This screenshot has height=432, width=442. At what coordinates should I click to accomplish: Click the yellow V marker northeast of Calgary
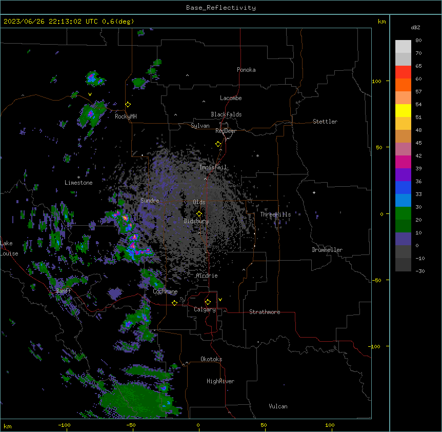click(220, 300)
